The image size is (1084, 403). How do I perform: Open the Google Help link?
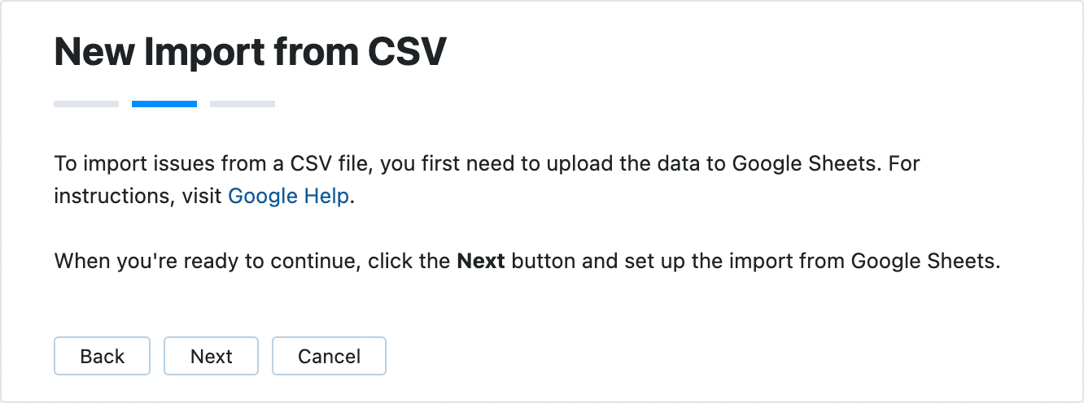coord(288,197)
